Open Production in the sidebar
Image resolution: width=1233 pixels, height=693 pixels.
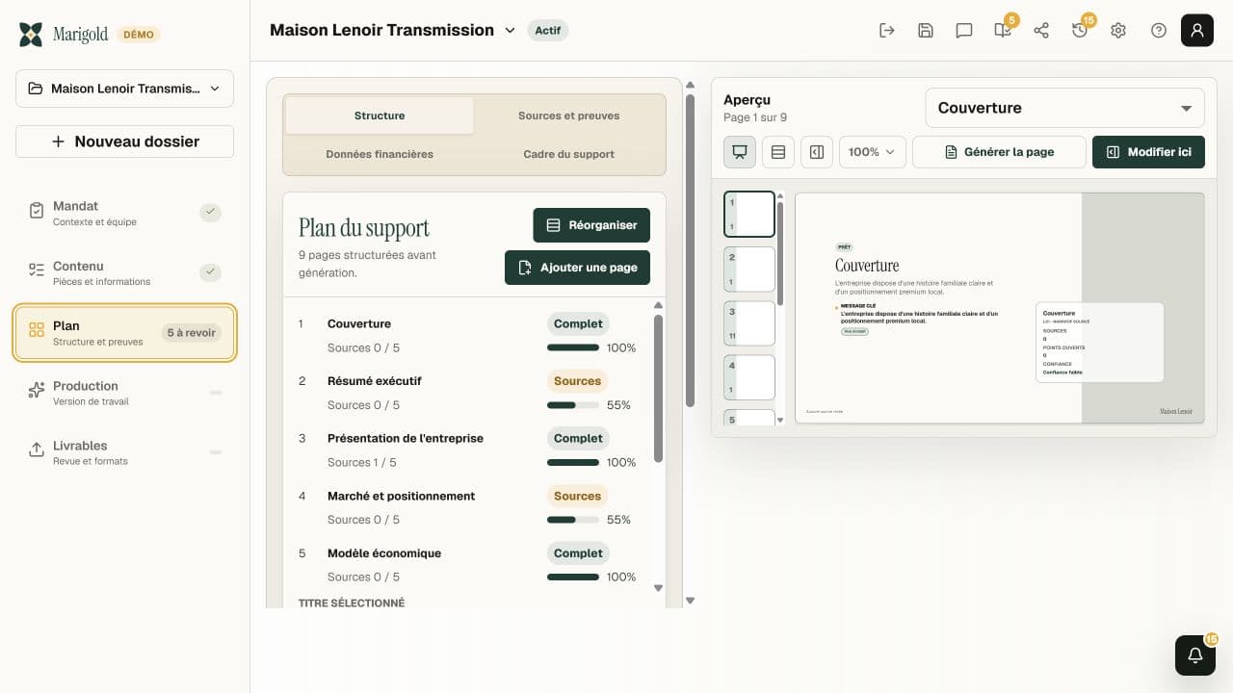[x=124, y=393]
